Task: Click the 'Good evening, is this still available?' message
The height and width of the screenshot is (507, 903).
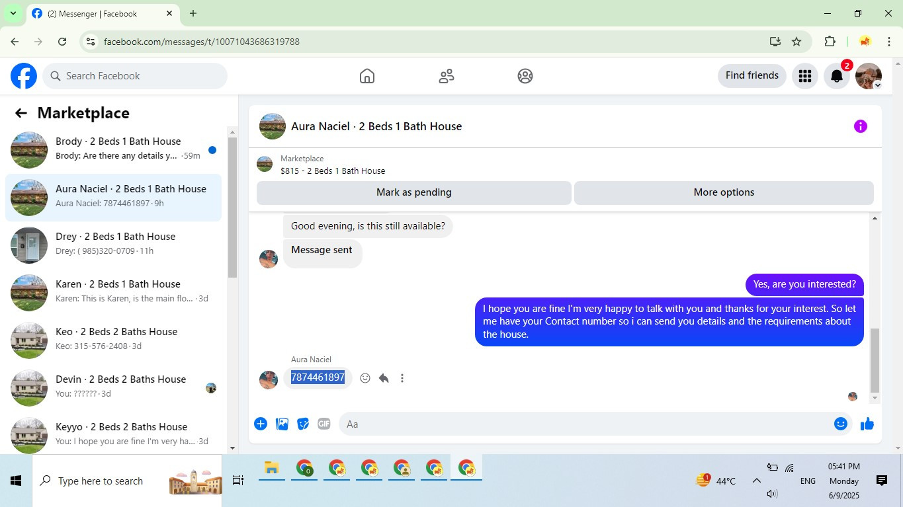Action: point(368,226)
